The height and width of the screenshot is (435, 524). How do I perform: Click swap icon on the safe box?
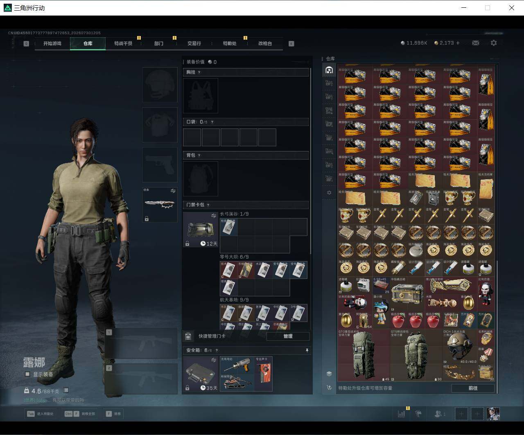click(213, 360)
